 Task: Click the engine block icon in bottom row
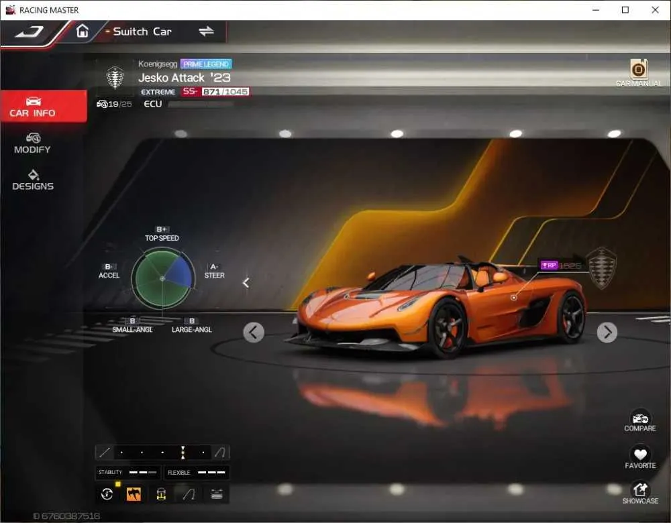(x=217, y=494)
